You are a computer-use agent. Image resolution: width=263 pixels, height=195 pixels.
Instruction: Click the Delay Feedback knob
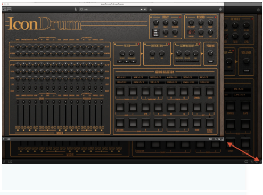[x=175, y=22]
